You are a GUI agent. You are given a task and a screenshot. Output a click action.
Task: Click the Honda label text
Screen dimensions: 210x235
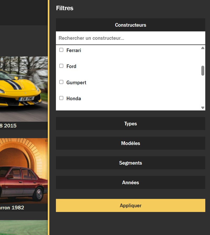click(73, 99)
